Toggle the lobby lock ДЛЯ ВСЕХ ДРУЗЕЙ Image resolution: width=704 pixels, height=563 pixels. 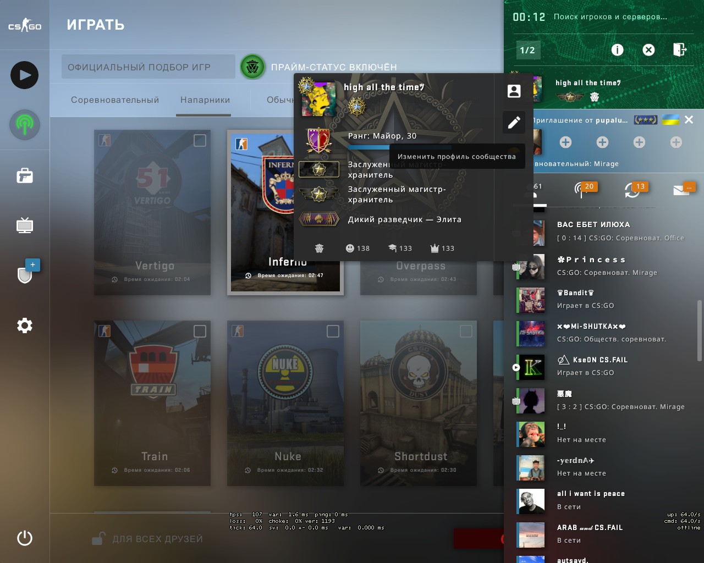point(147,539)
